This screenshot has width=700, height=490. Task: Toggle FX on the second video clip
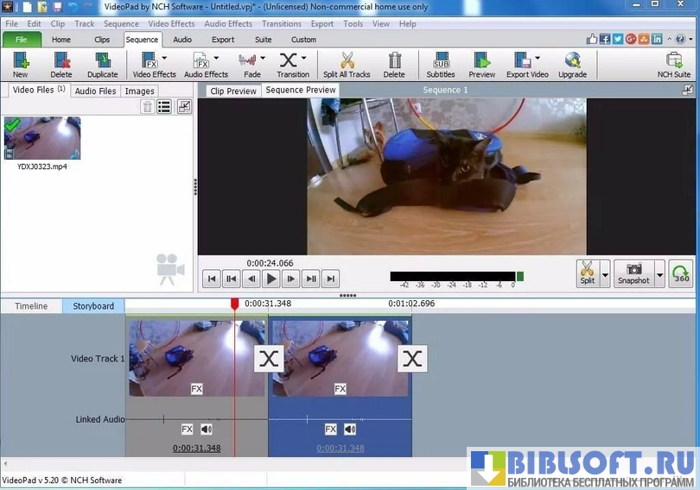coord(340,389)
